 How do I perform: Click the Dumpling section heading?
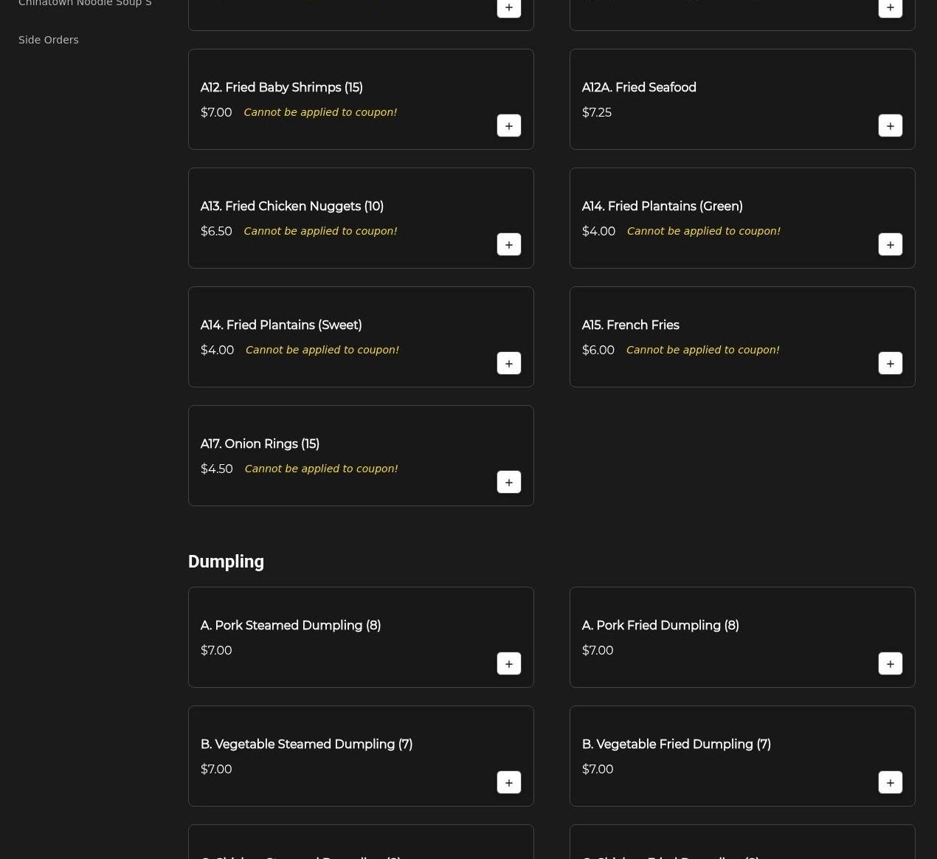(226, 562)
